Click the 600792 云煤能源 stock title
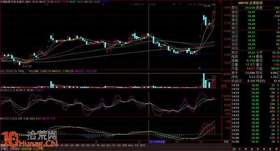This screenshot has width=280, height=151. (x=250, y=3)
